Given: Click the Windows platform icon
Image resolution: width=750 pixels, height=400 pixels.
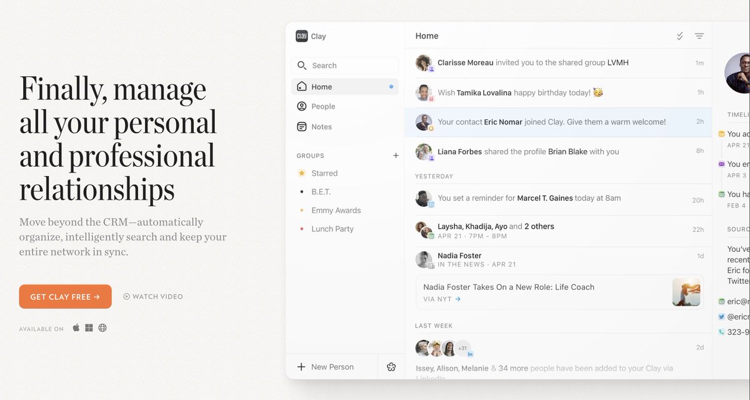Looking at the screenshot, I should [89, 328].
